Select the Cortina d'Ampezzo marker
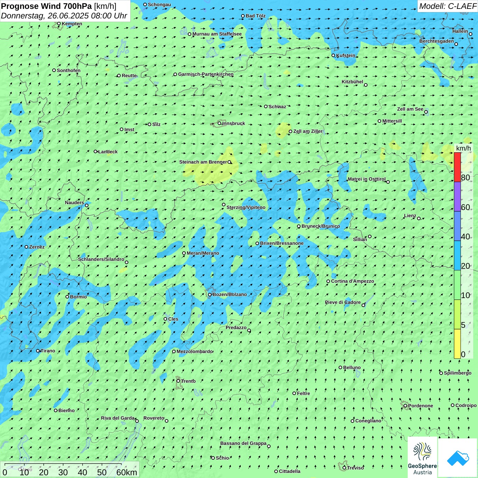Screen dimensions: 478x478 pos(328,281)
